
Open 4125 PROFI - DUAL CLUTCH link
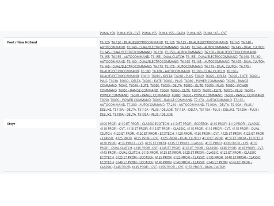[180, 138]
